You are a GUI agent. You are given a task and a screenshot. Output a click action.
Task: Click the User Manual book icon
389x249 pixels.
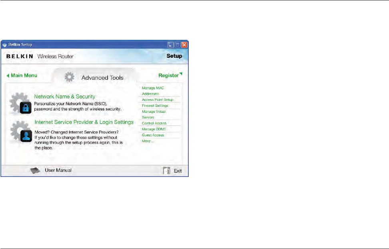point(35,171)
